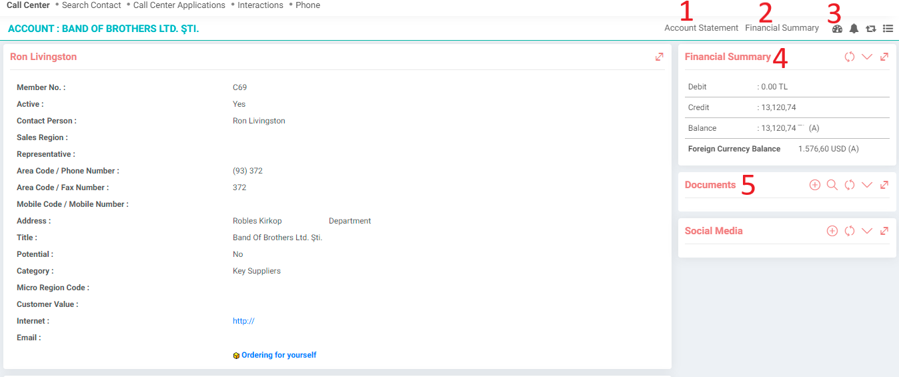Open the list view icon in header
The height and width of the screenshot is (377, 899).
pos(888,29)
